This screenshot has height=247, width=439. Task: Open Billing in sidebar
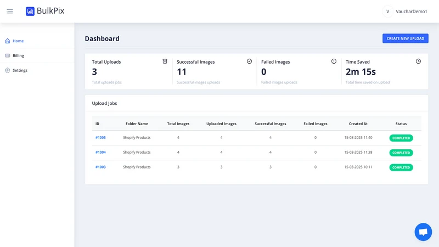(x=18, y=55)
